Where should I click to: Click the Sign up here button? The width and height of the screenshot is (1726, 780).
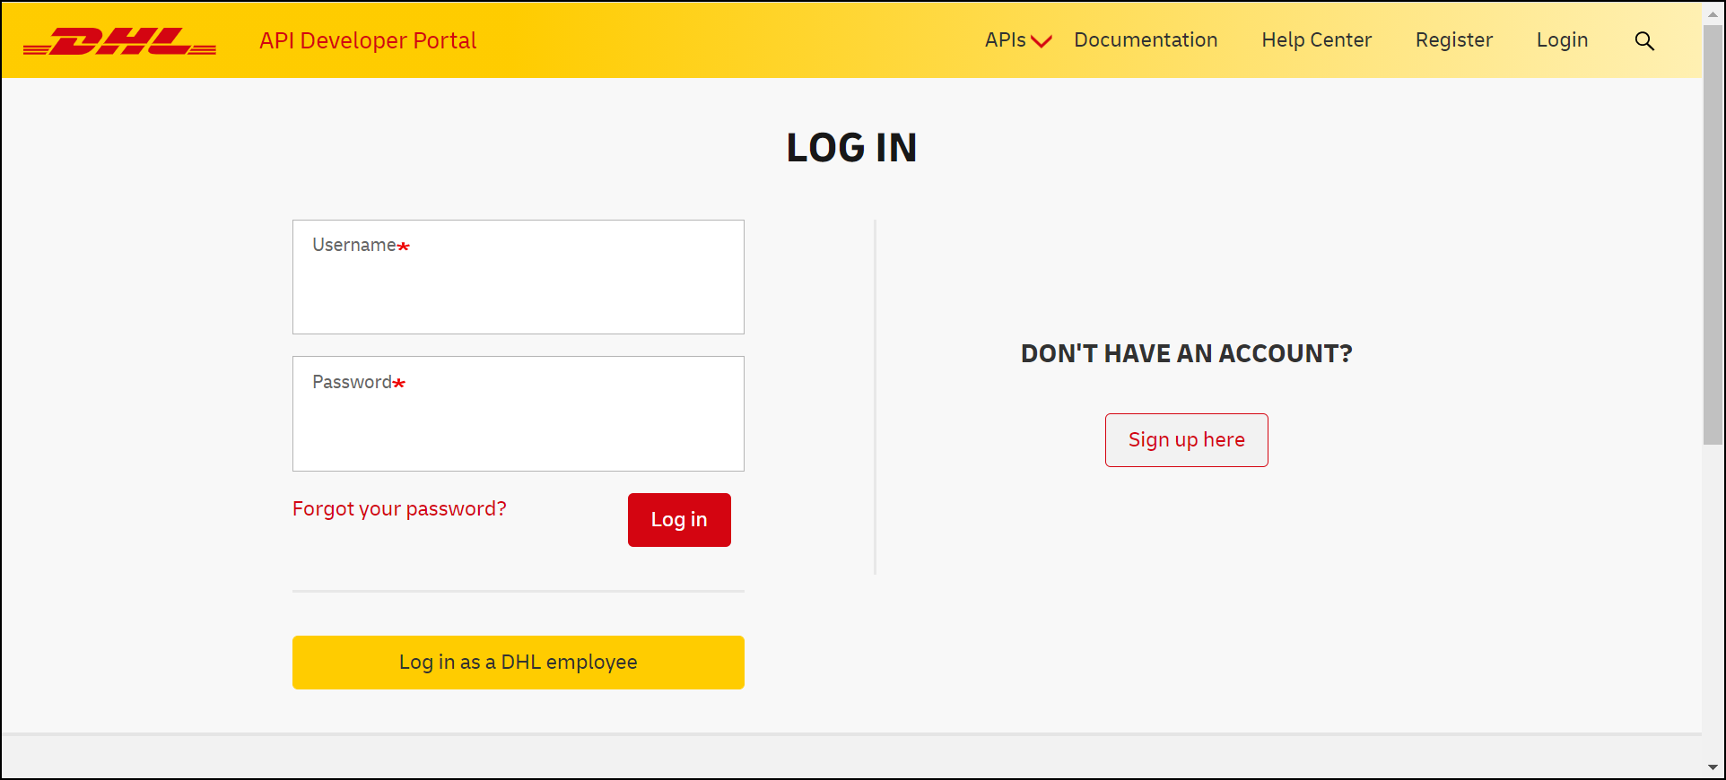[x=1186, y=440]
